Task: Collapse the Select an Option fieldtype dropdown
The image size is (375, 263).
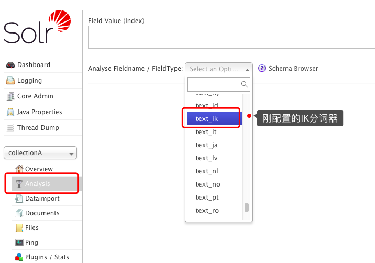Action: tap(219, 69)
